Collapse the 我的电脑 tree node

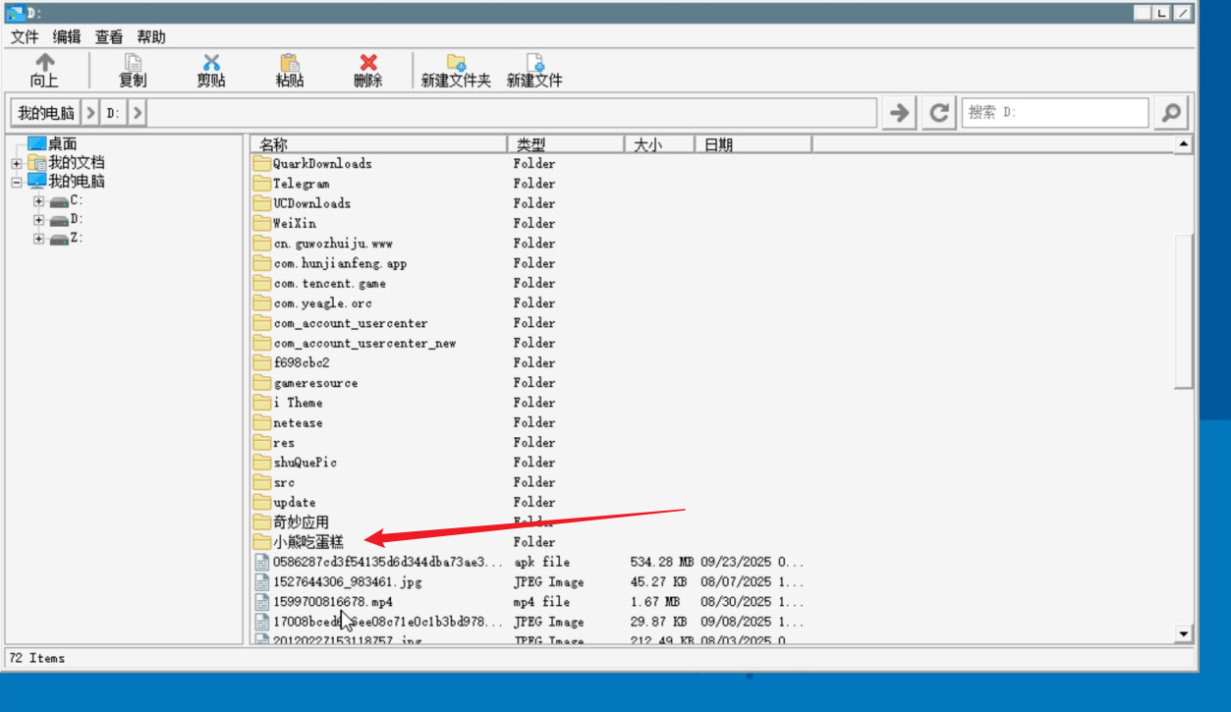[17, 182]
